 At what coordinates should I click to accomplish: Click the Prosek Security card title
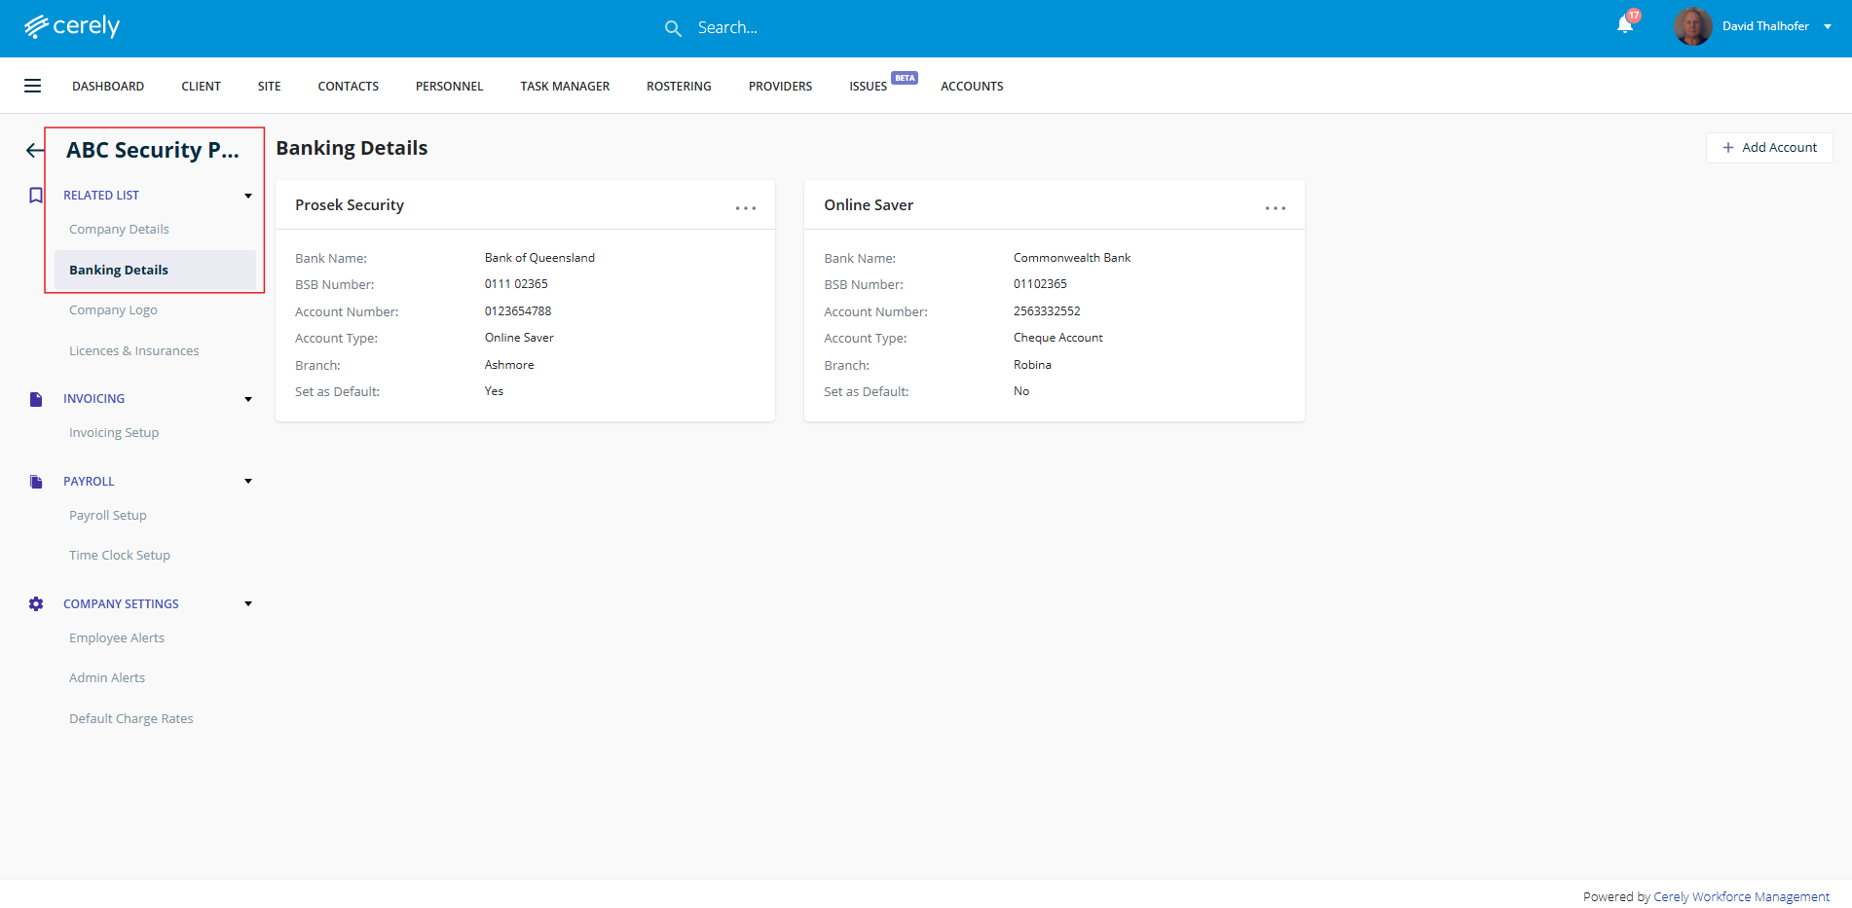click(x=350, y=205)
